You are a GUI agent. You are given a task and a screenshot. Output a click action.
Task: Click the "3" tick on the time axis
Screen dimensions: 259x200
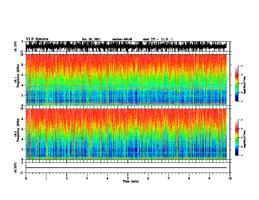pyautogui.click(x=87, y=178)
